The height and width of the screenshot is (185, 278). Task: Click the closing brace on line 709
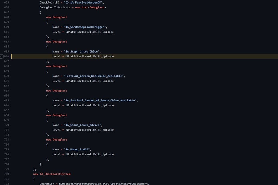[34, 169]
